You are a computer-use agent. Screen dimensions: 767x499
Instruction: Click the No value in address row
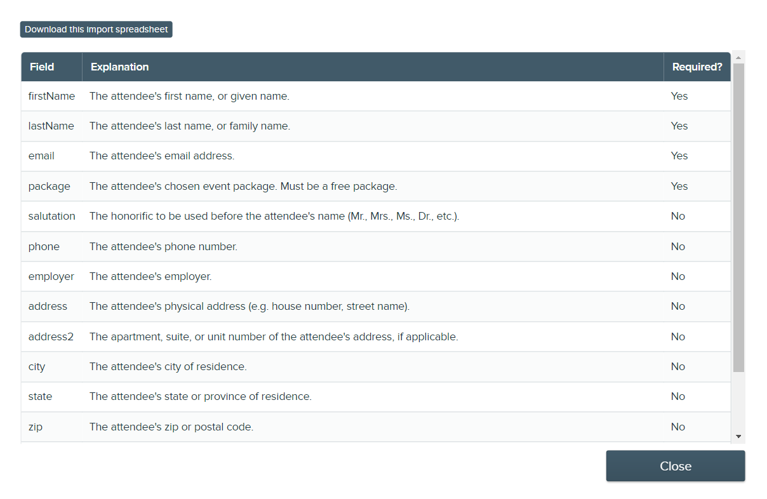[678, 307]
